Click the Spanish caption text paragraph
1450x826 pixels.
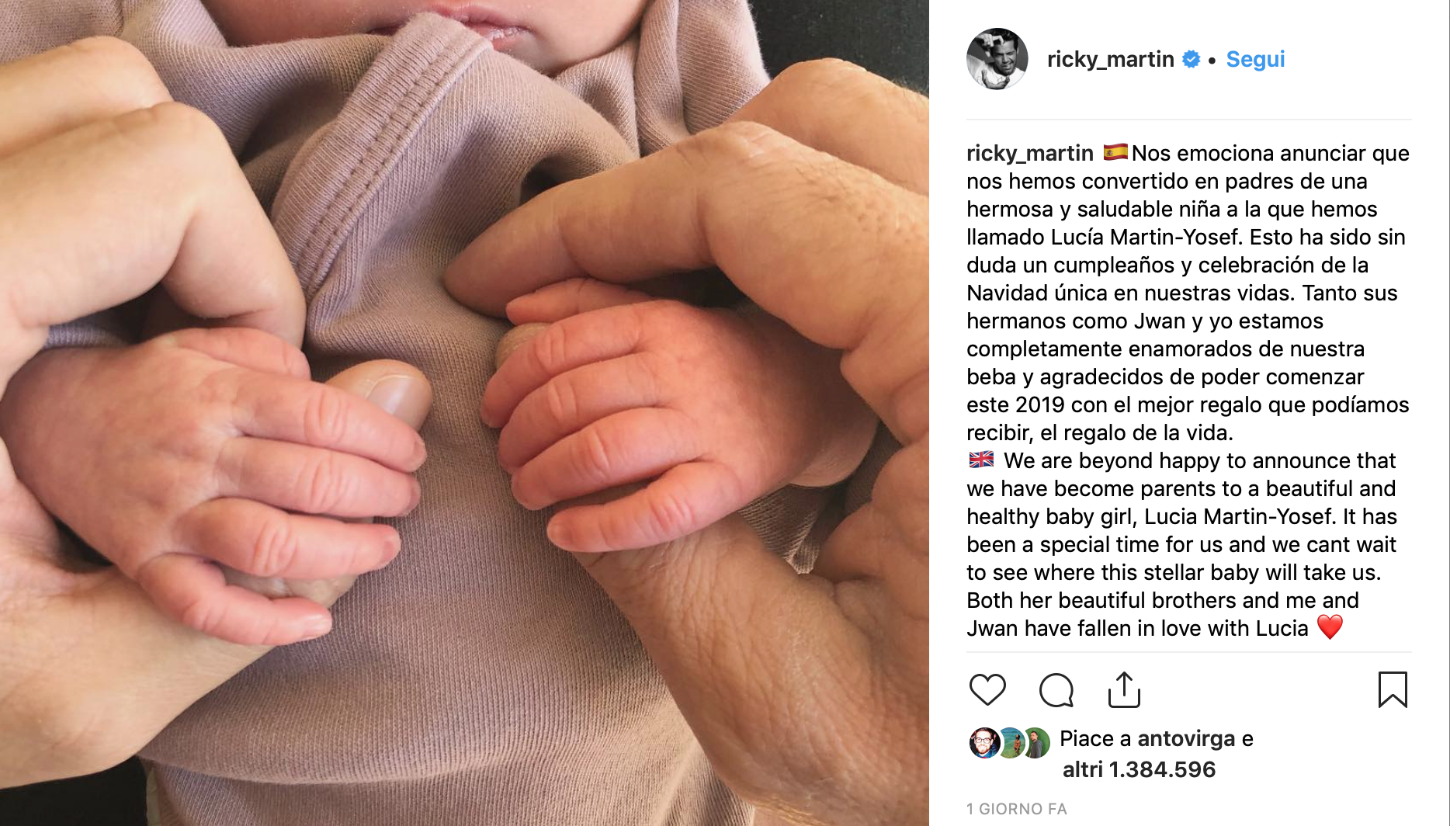(x=1188, y=293)
